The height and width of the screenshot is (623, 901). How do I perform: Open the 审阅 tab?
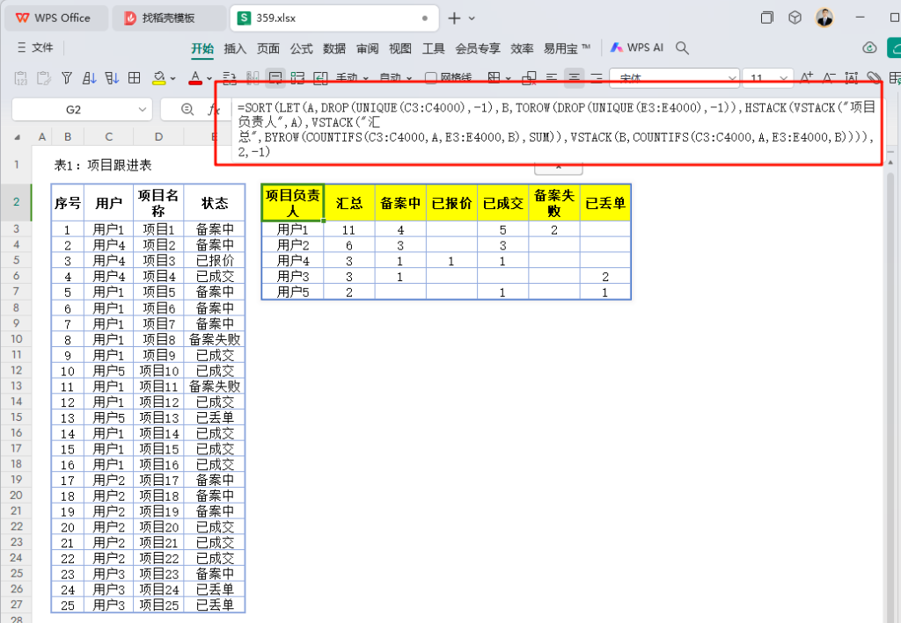point(368,48)
